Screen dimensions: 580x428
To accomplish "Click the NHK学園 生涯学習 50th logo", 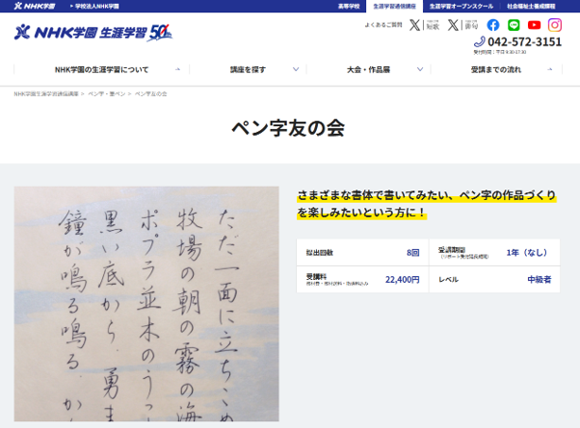I will [x=93, y=33].
